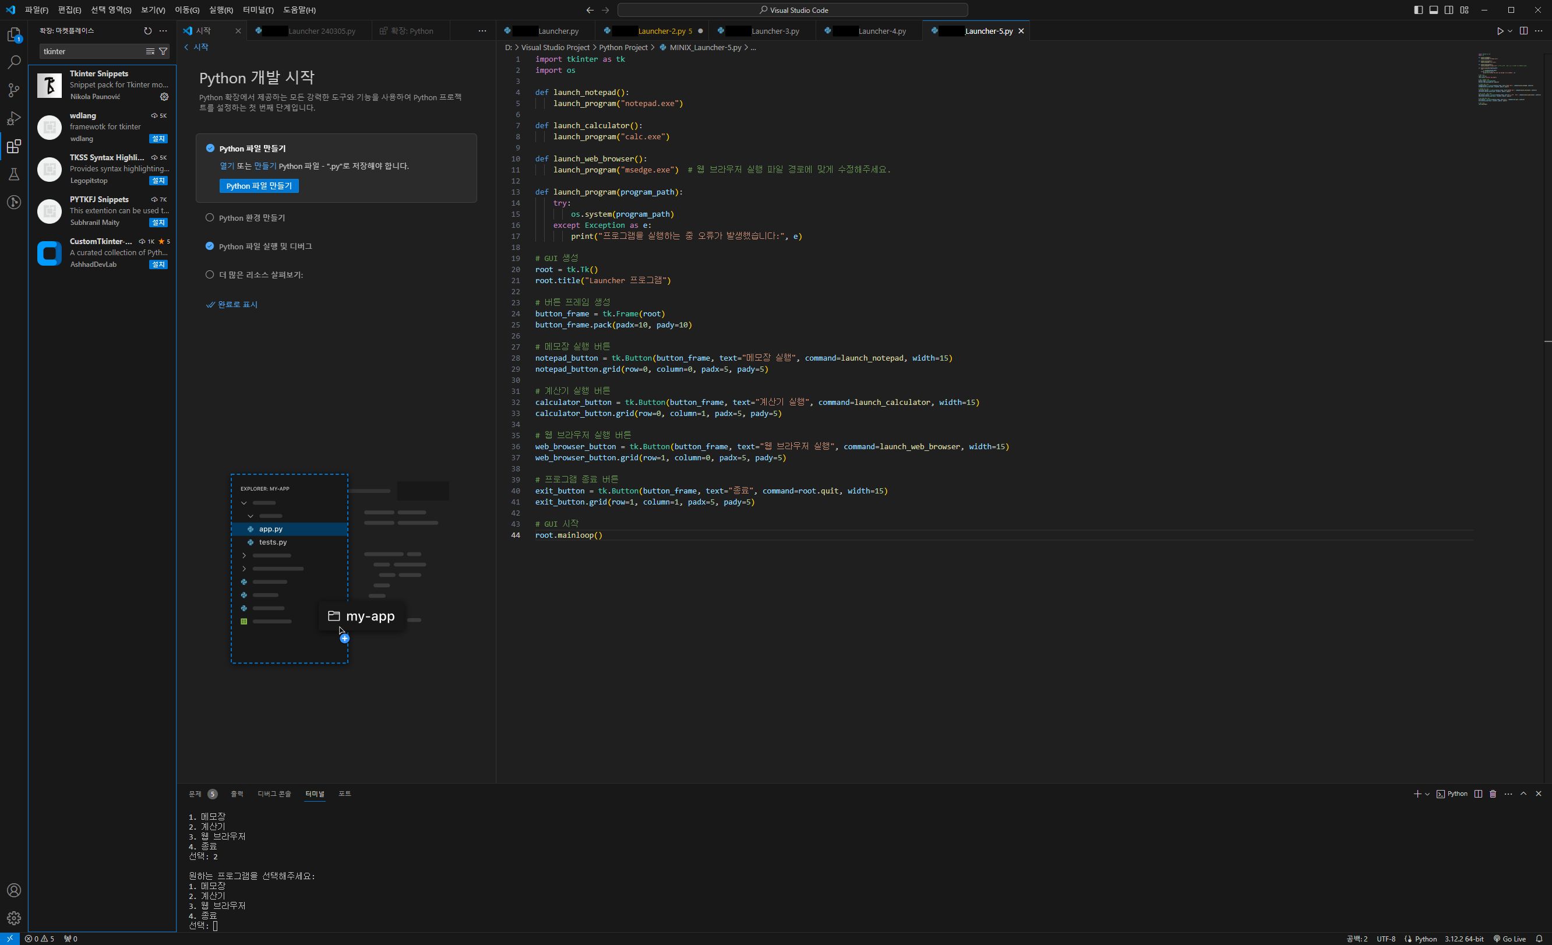This screenshot has height=945, width=1552.
Task: Open the Accounts icon
Action: pos(14,890)
